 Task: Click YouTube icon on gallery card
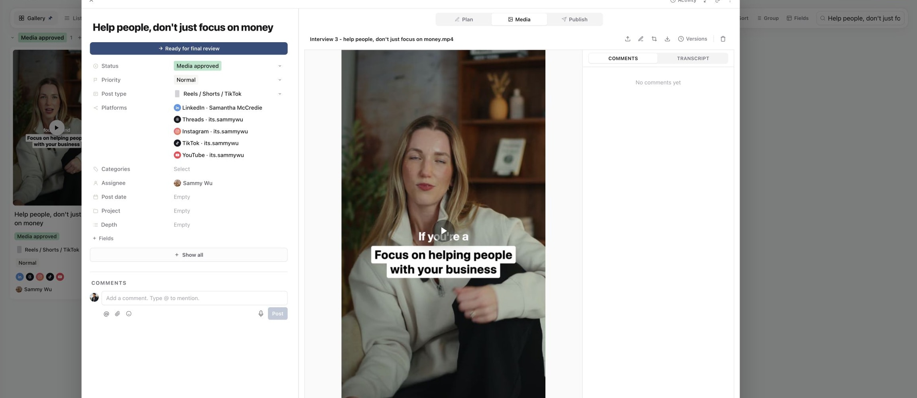(x=60, y=277)
